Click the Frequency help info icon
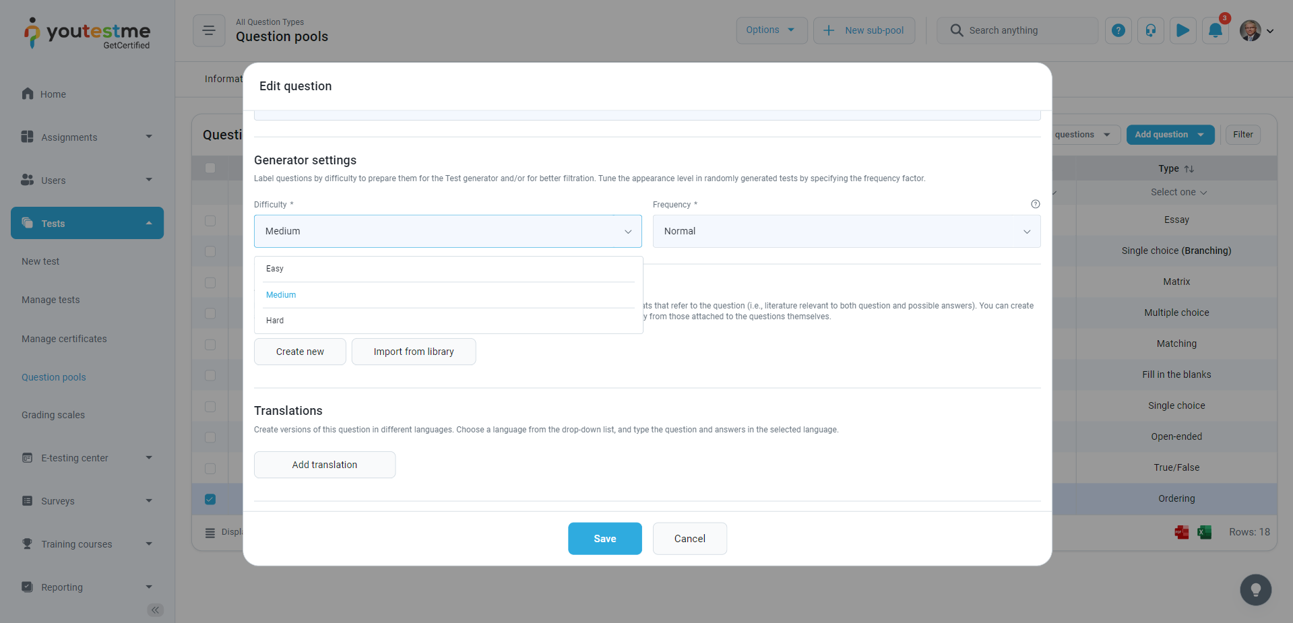The height and width of the screenshot is (623, 1293). (x=1035, y=204)
